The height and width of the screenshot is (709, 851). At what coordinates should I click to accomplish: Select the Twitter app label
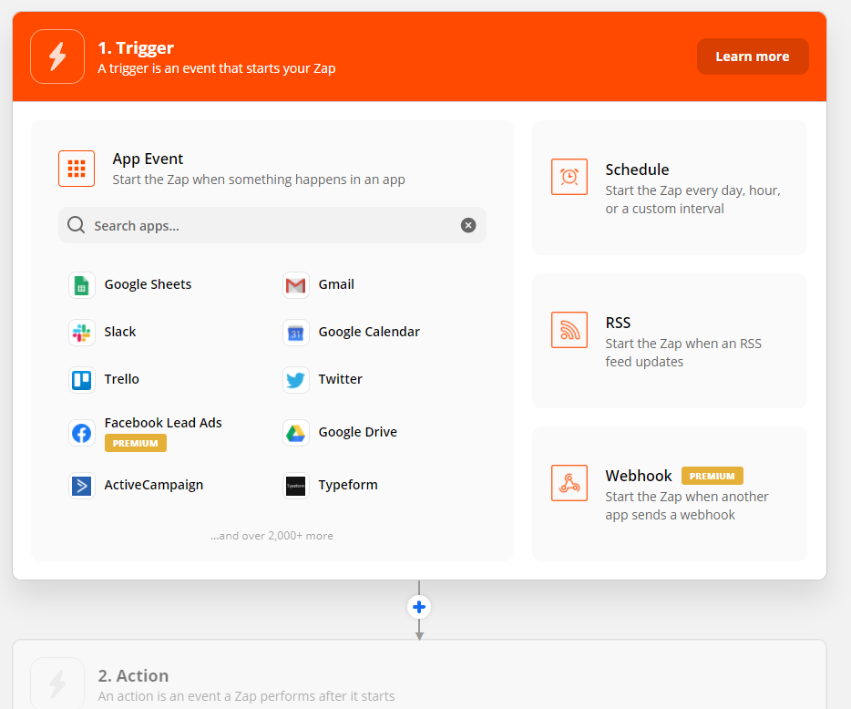point(340,379)
